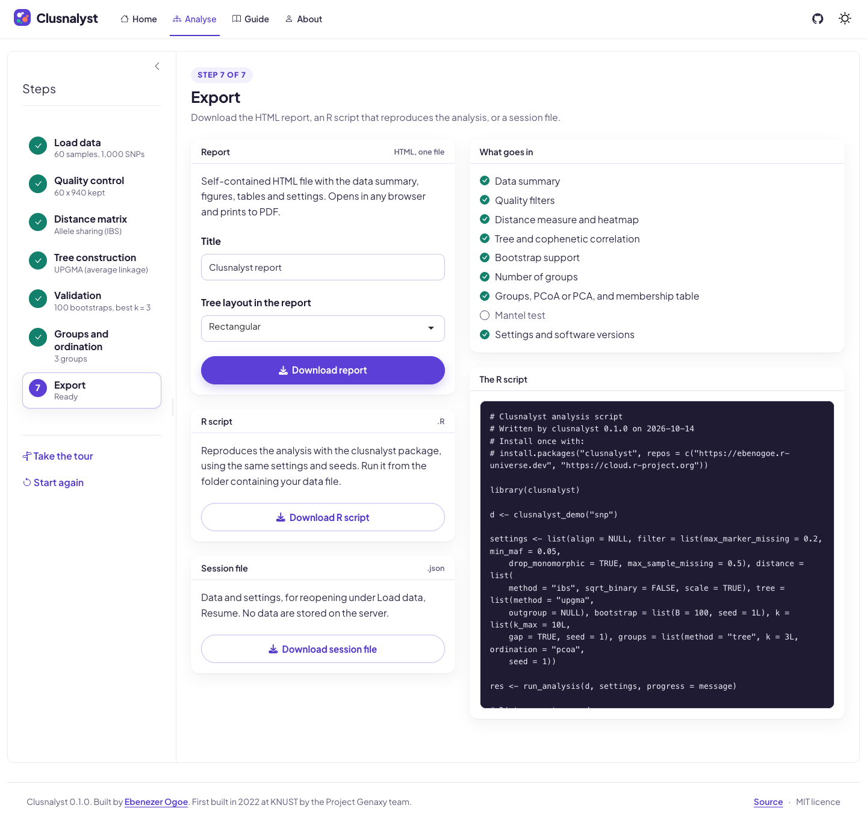
Task: Toggle the Bootstrap support checkbox
Action: (x=485, y=257)
